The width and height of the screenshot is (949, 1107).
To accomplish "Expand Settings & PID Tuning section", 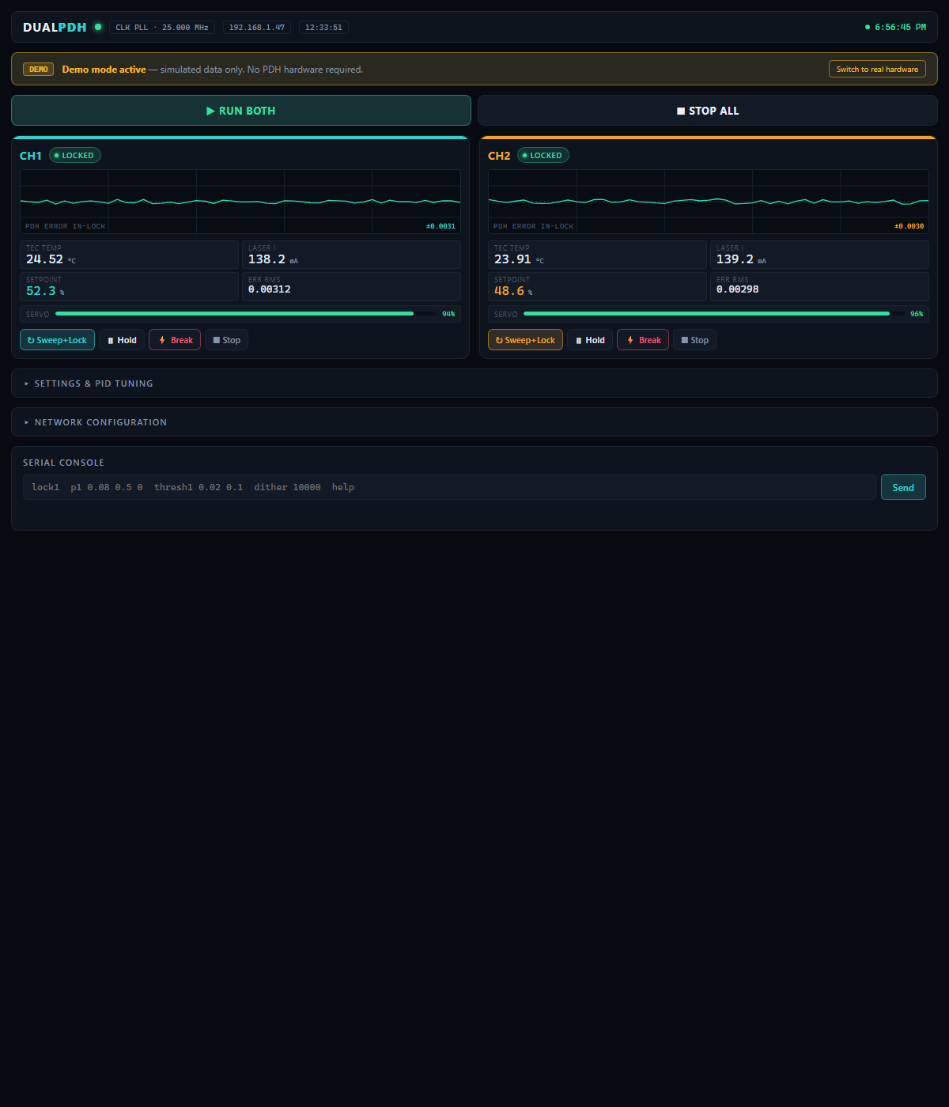I will point(475,383).
